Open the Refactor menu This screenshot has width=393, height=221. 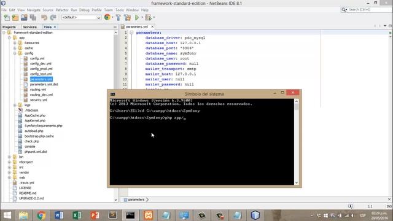coord(62,10)
